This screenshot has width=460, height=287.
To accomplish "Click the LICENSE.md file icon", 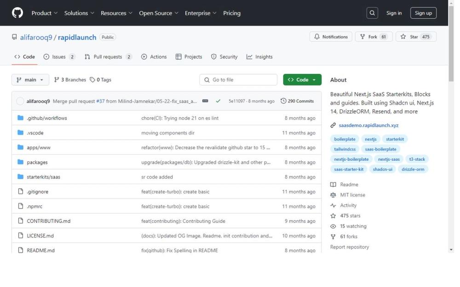I will click(21, 235).
